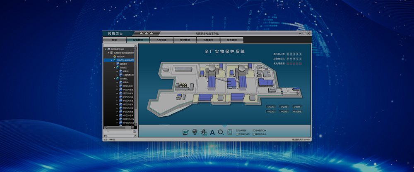Click the map edit icon in bottom toolbar
This screenshot has height=172, width=414.
186,132
